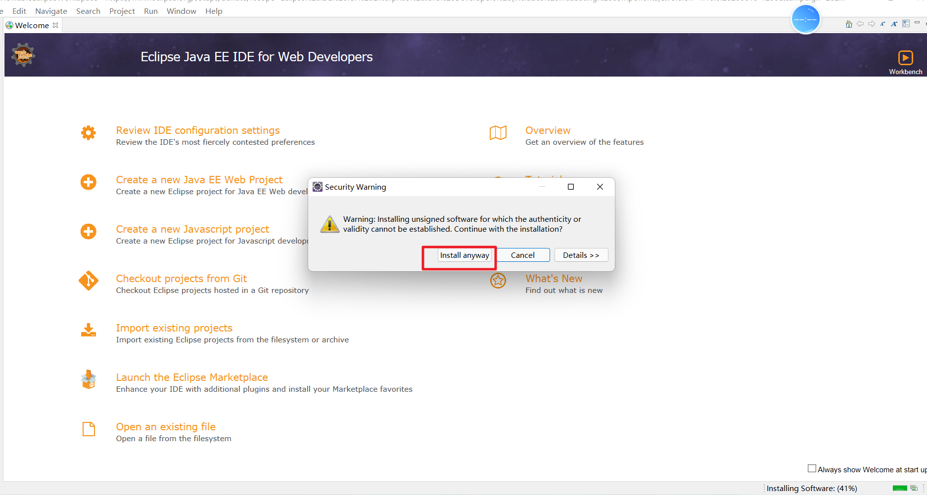Viewport: 927px width, 495px height.
Task: Reduce the text size with the A icon
Action: tap(883, 23)
